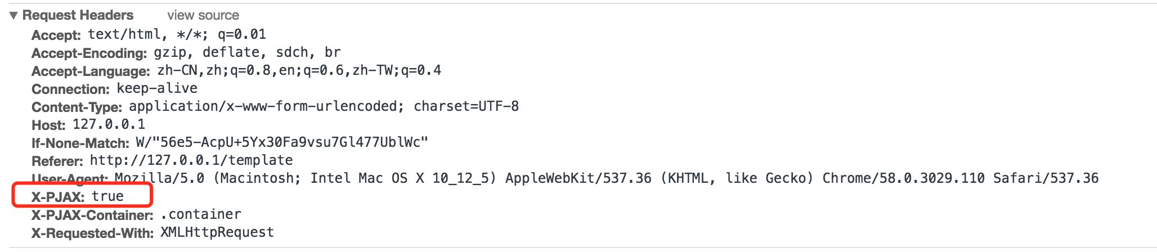The height and width of the screenshot is (252, 1157).
Task: Select the Connection header name
Action: [x=70, y=89]
